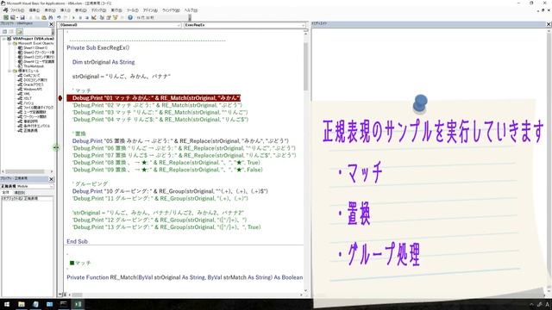Open the デバッグ (Debug) menu
The height and width of the screenshot is (310, 552).
click(x=98, y=10)
